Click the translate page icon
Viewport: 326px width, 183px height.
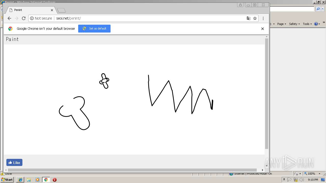point(249,18)
